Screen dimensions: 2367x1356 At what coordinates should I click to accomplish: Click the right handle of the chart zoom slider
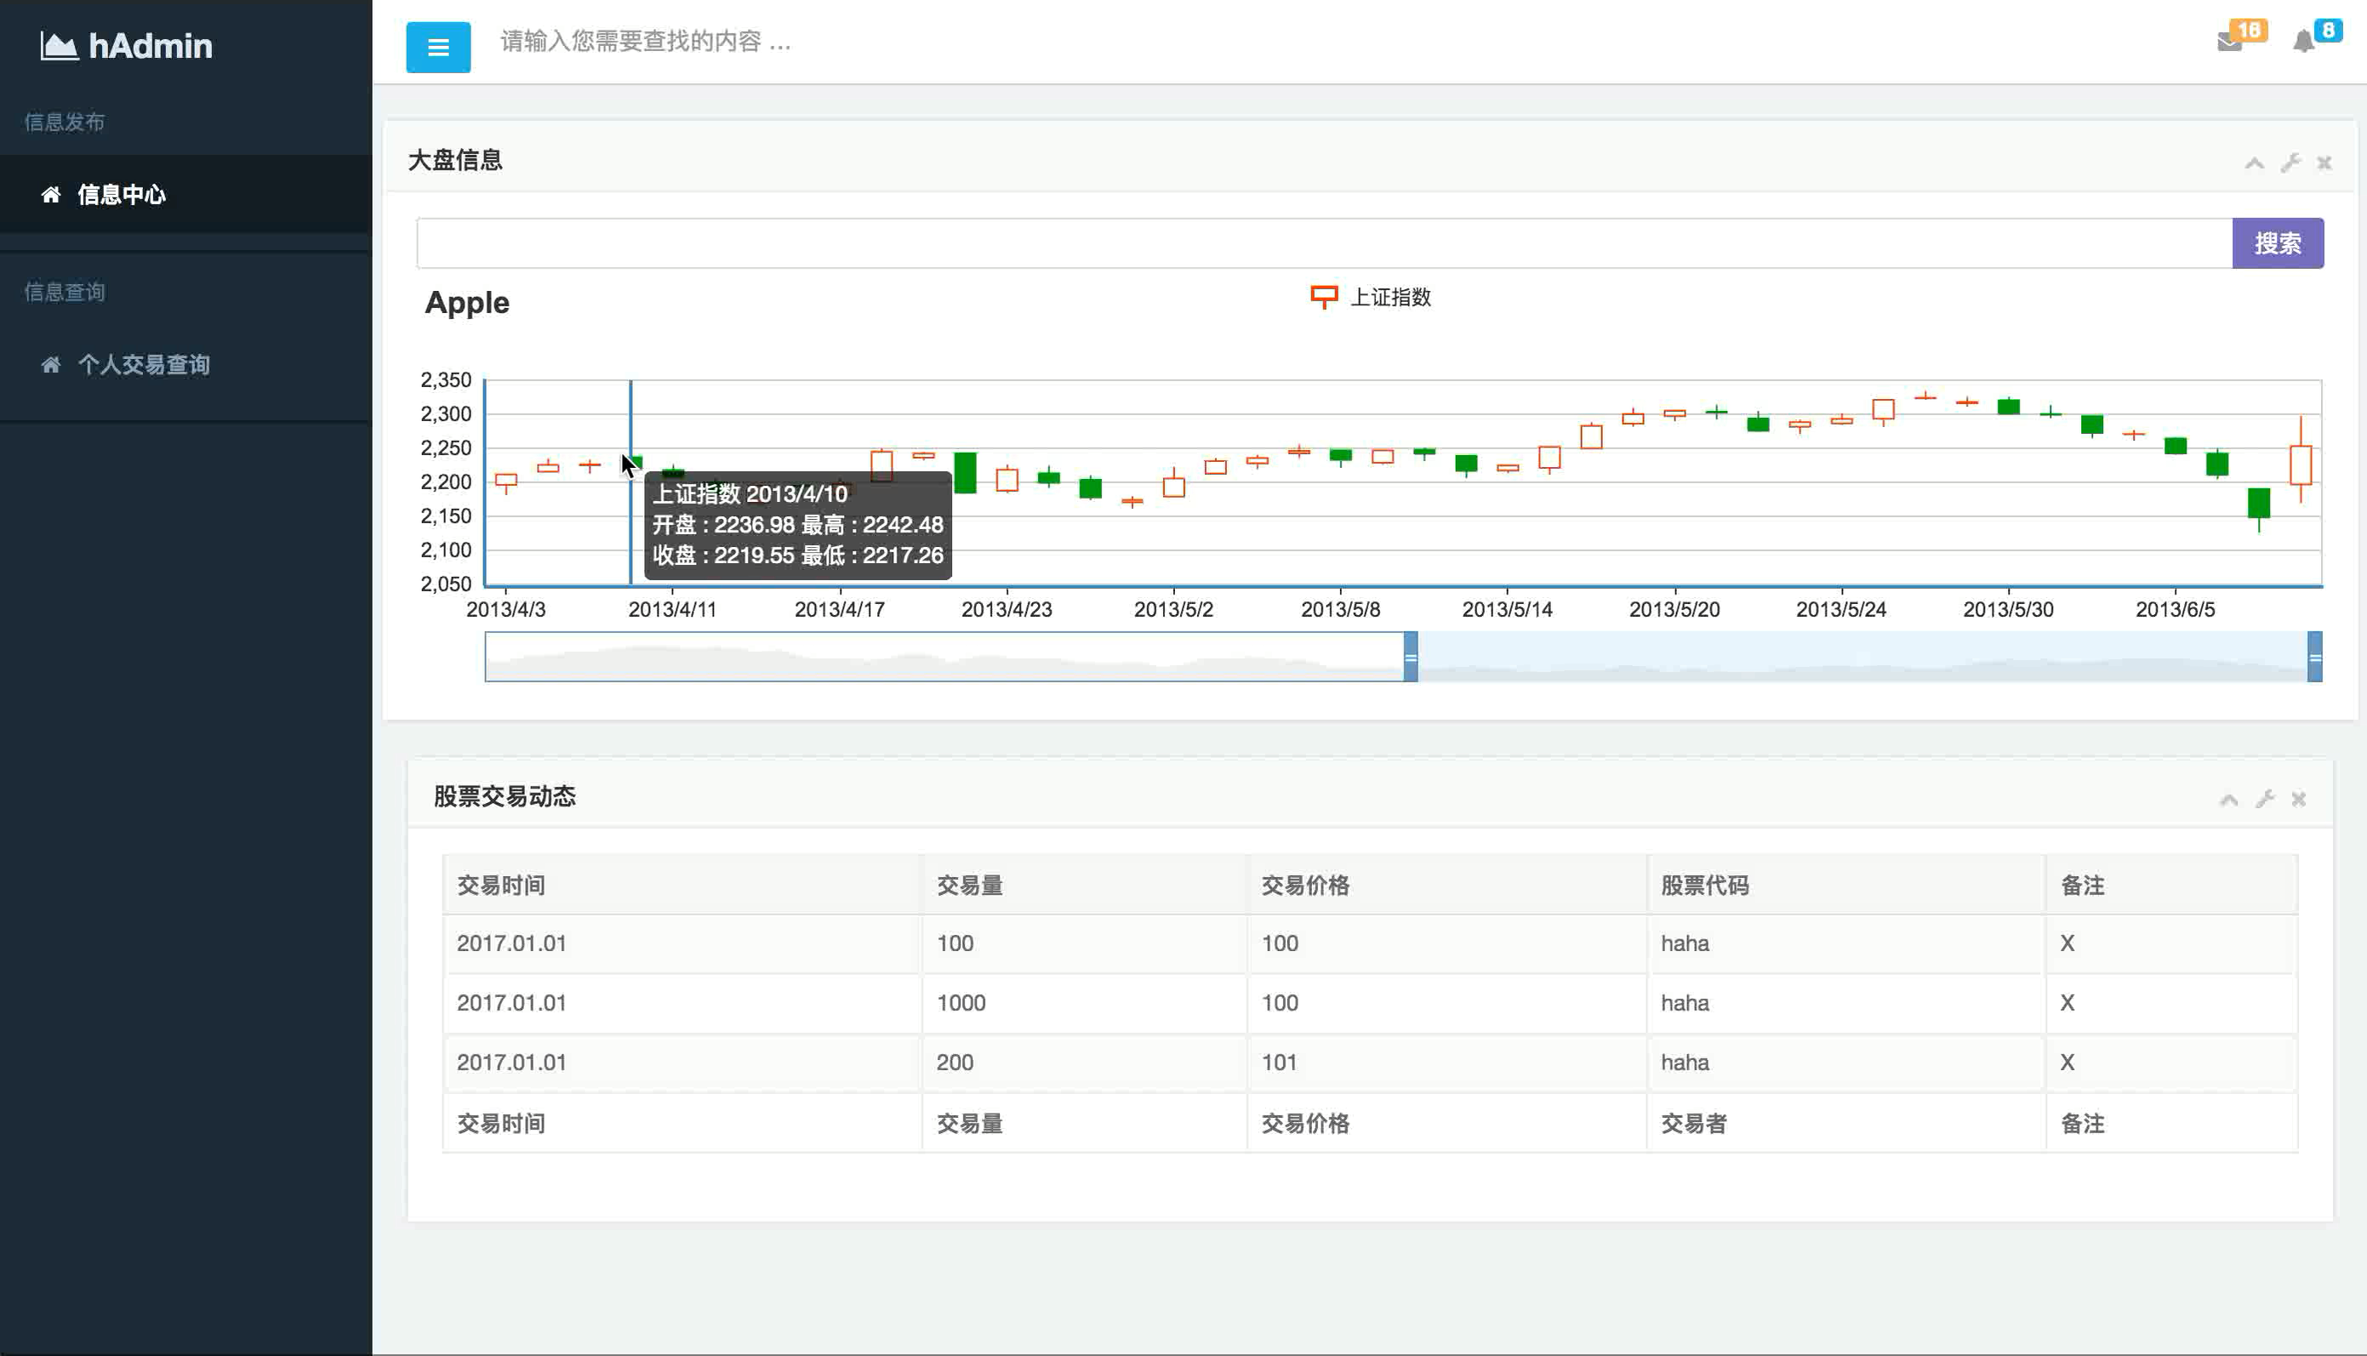point(2314,657)
